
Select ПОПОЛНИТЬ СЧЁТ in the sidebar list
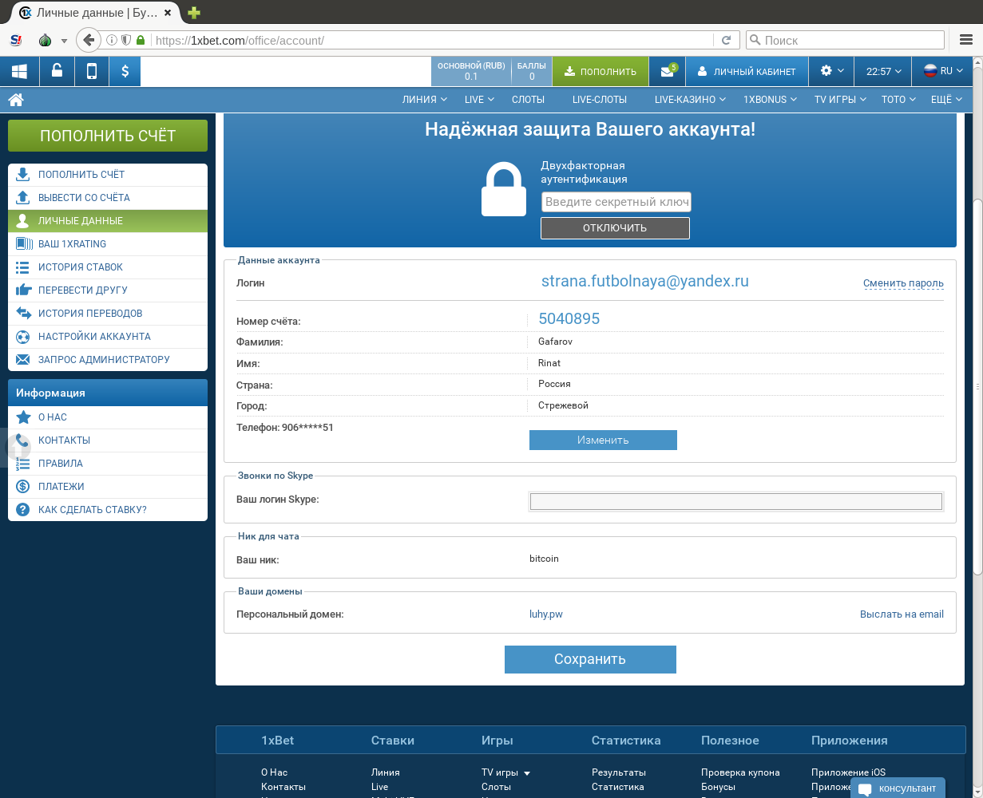[x=108, y=175]
